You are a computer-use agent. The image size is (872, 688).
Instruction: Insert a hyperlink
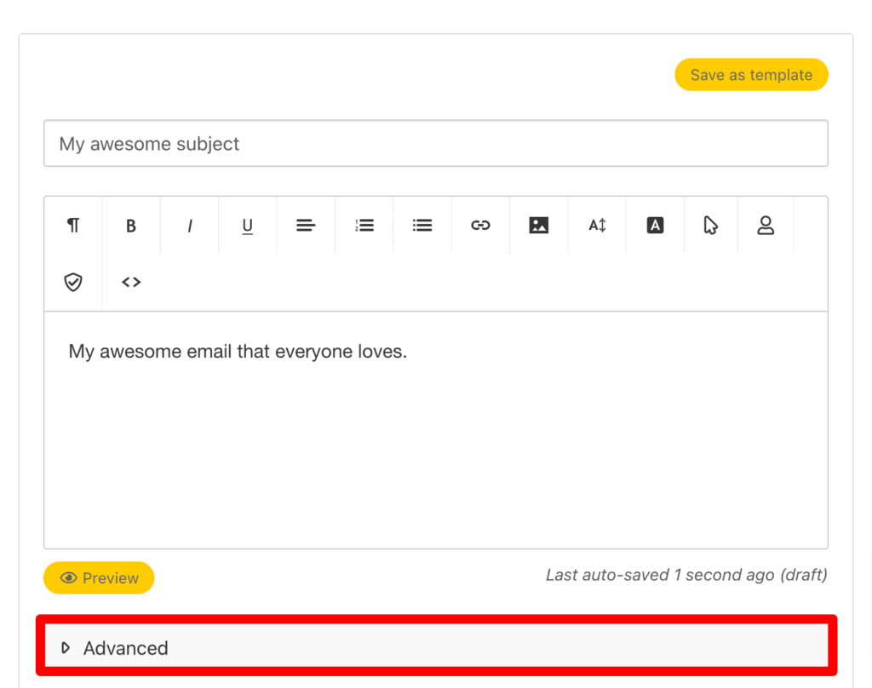[x=480, y=226]
